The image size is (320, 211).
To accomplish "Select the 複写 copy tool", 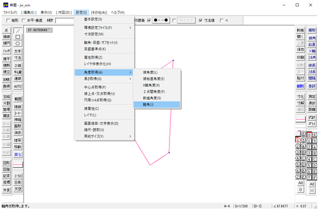I will 18,140.
